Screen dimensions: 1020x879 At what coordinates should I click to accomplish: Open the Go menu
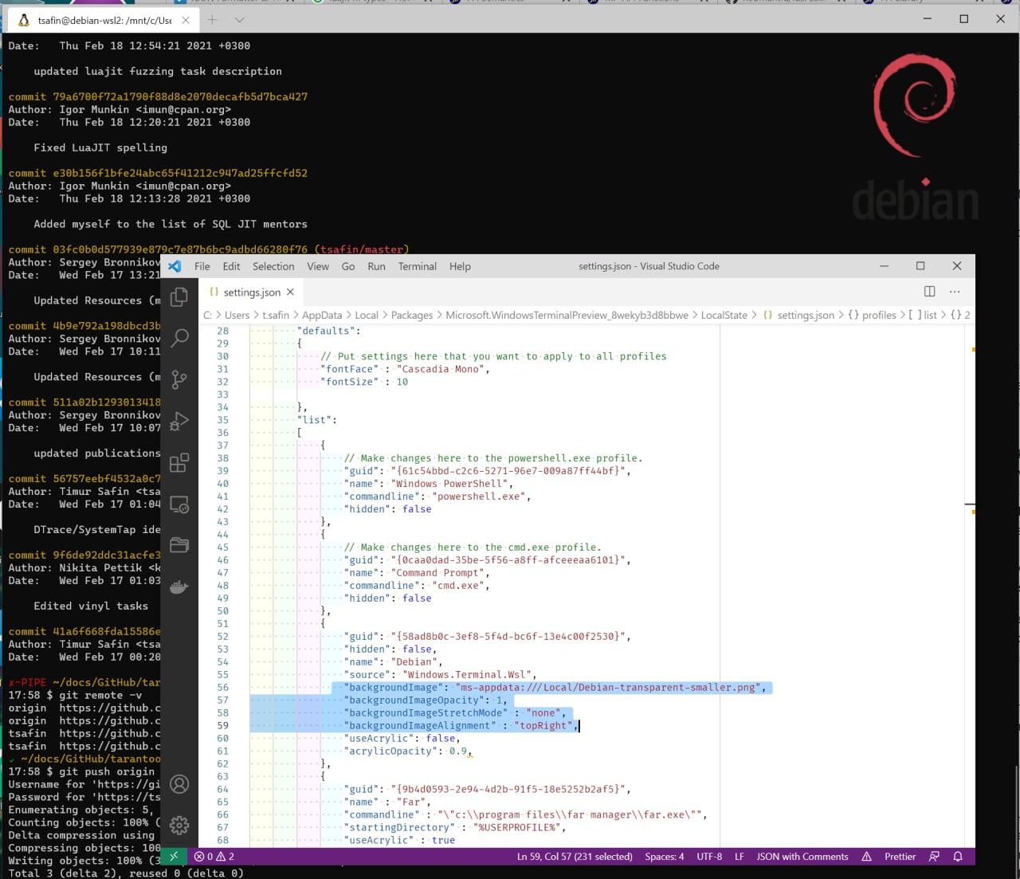click(x=348, y=266)
